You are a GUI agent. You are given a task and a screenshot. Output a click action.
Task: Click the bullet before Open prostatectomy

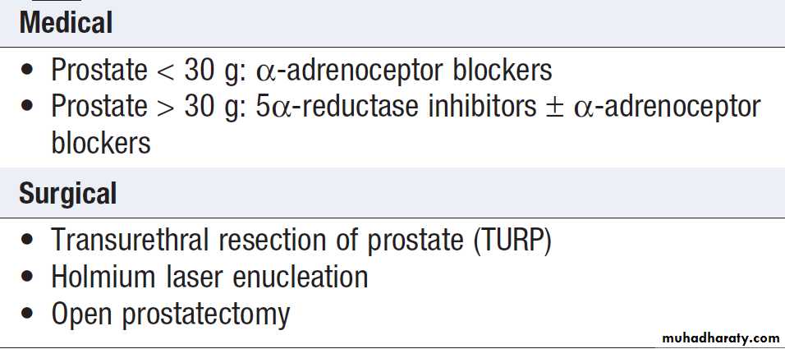coord(29,315)
